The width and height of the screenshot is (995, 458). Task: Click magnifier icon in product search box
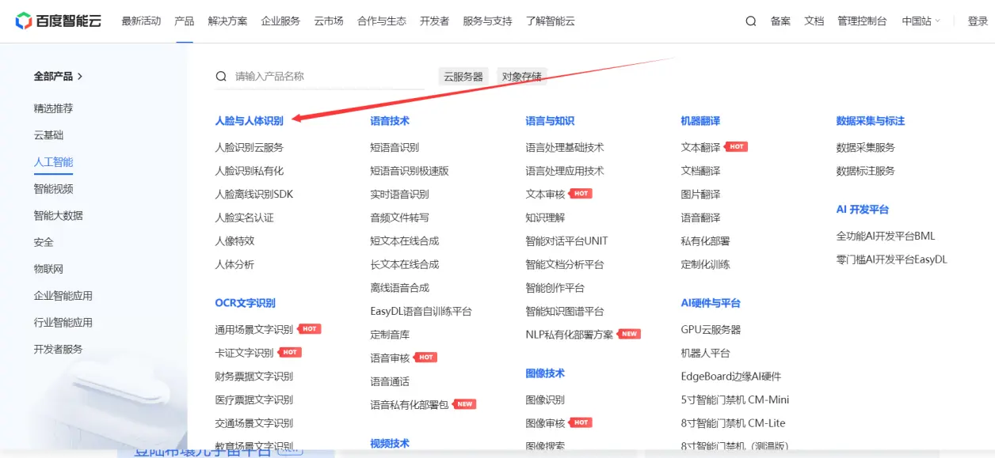point(221,77)
